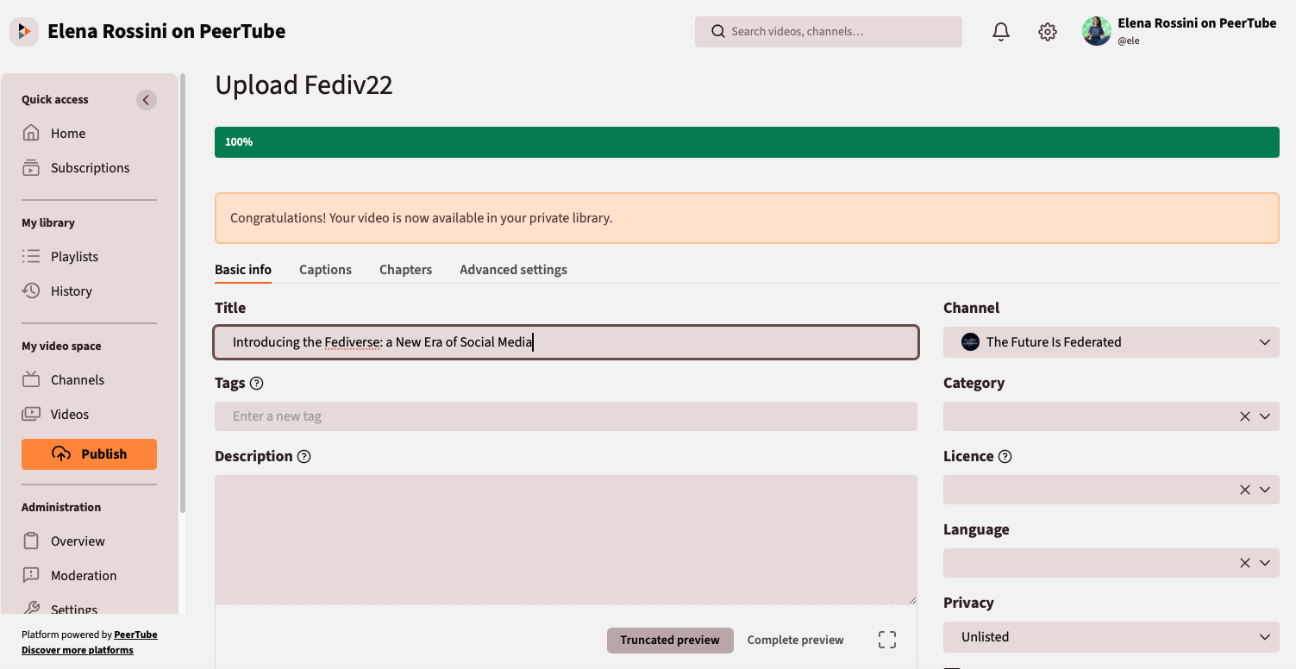1296x669 pixels.
Task: Click the Licence help question-mark icon
Action: point(1005,457)
